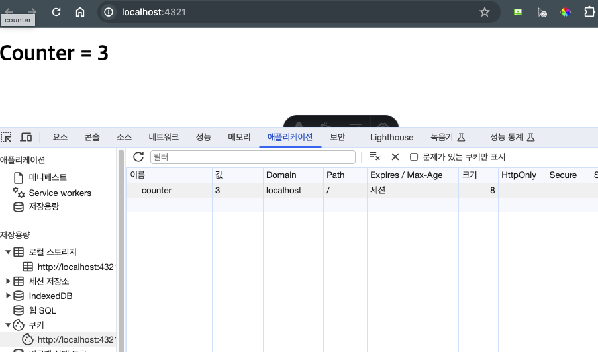
Task: Open the extensions puzzle icon
Action: click(x=589, y=12)
